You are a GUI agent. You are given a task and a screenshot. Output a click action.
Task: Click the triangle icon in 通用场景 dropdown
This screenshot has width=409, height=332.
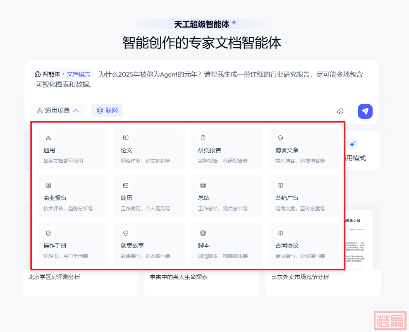pos(40,111)
